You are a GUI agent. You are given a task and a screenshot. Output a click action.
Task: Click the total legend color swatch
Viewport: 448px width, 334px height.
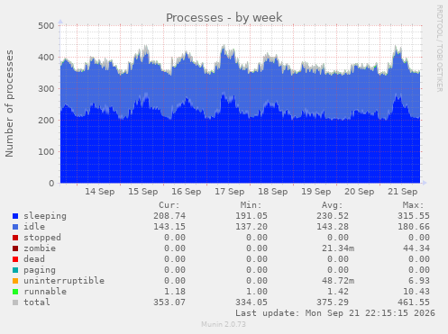point(15,302)
